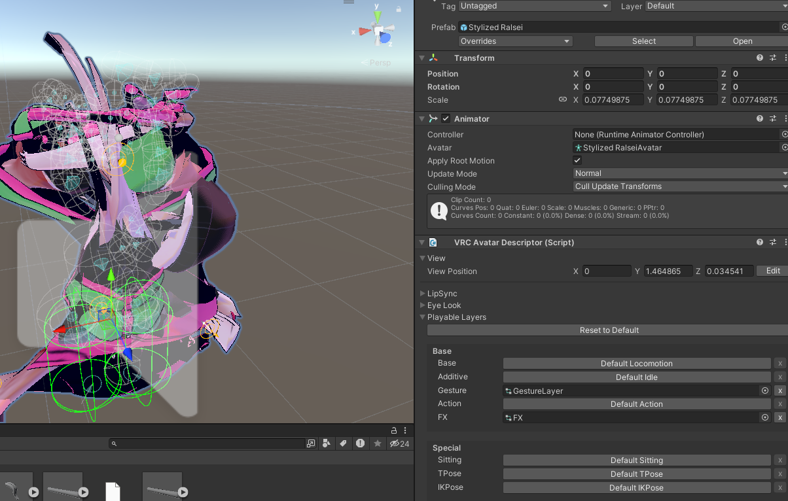This screenshot has width=788, height=501.
Task: Toggle the Scale constrained proportions link icon
Action: pos(562,100)
